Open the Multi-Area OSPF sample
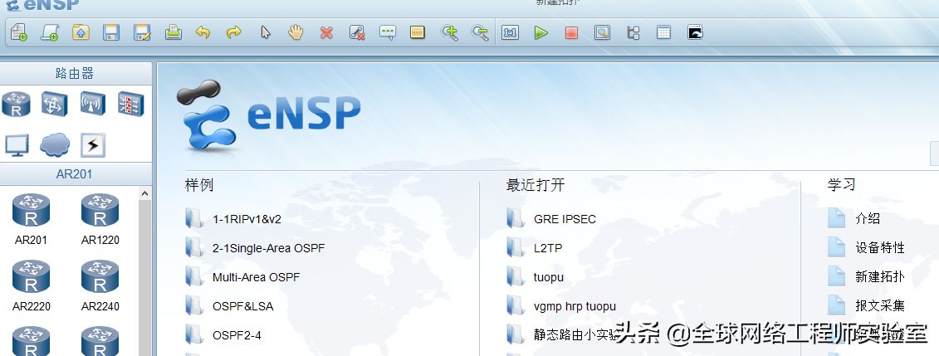Image resolution: width=939 pixels, height=356 pixels. click(x=256, y=277)
